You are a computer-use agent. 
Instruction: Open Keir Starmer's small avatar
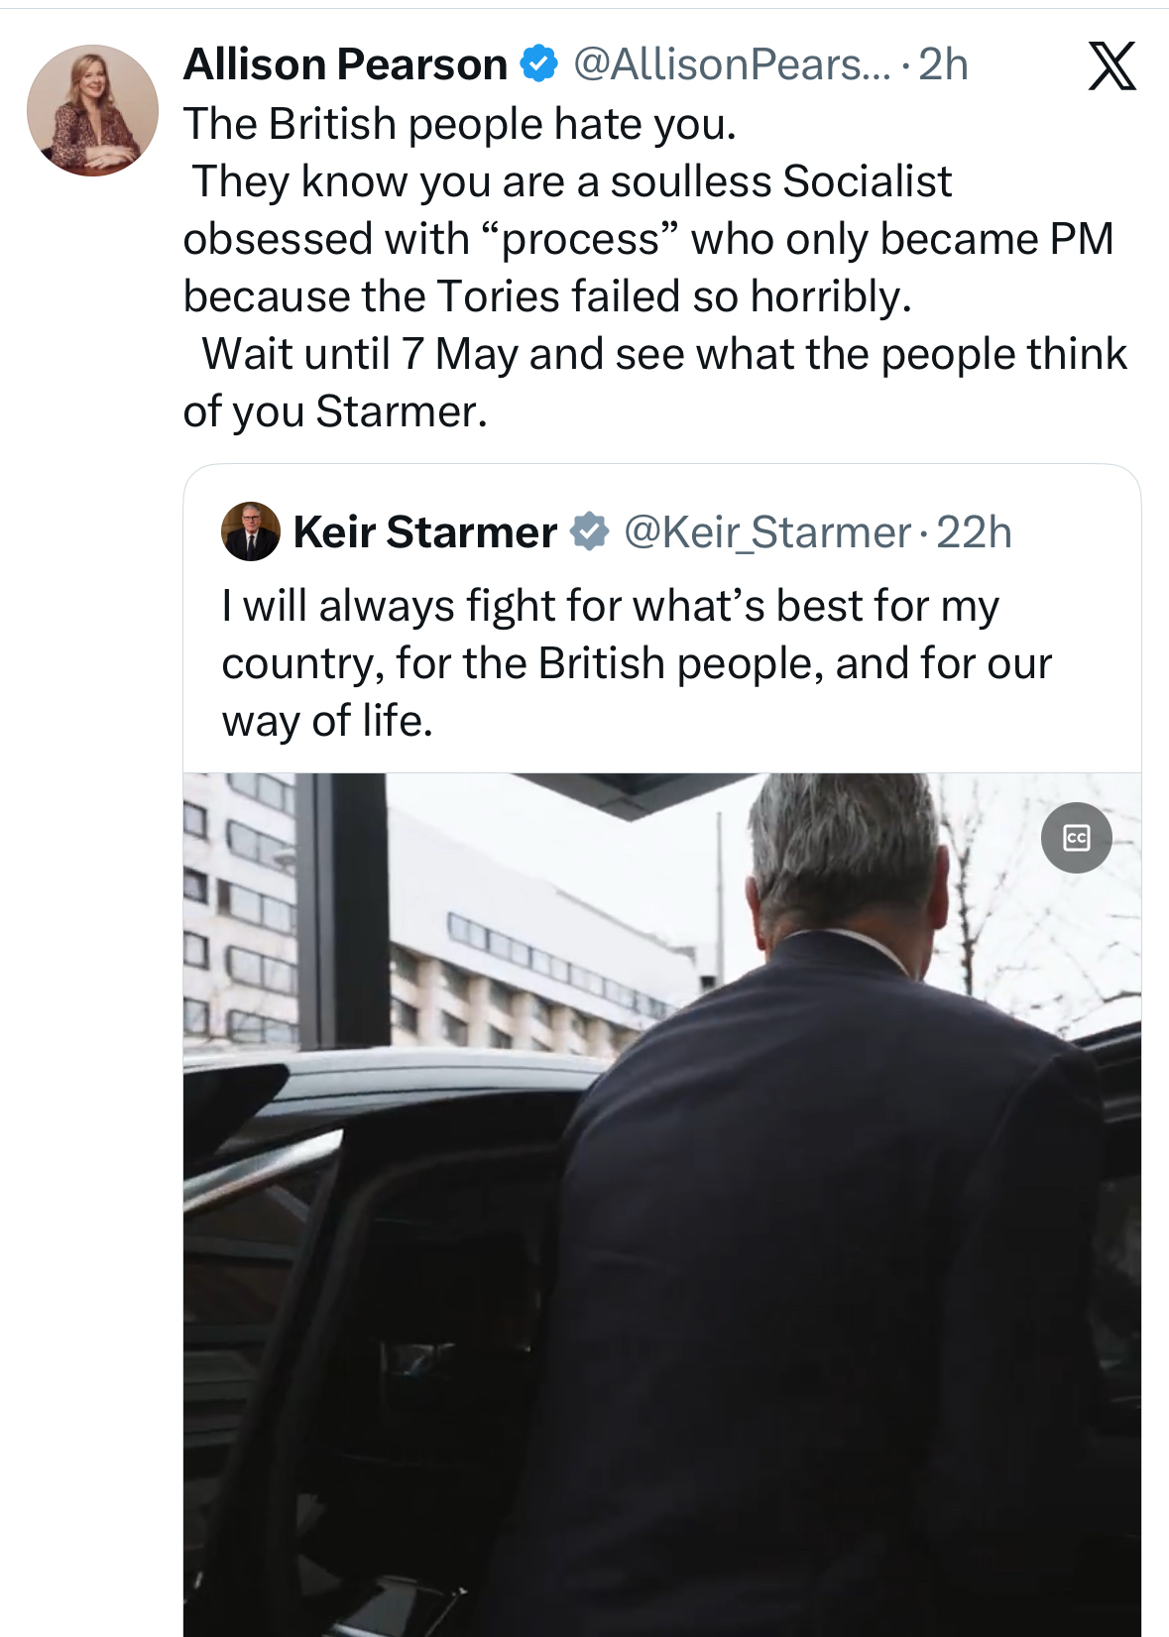(250, 531)
